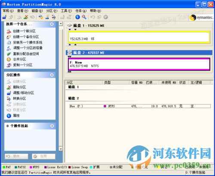
Task: Click the 容量 MB column header
Action: (137, 82)
